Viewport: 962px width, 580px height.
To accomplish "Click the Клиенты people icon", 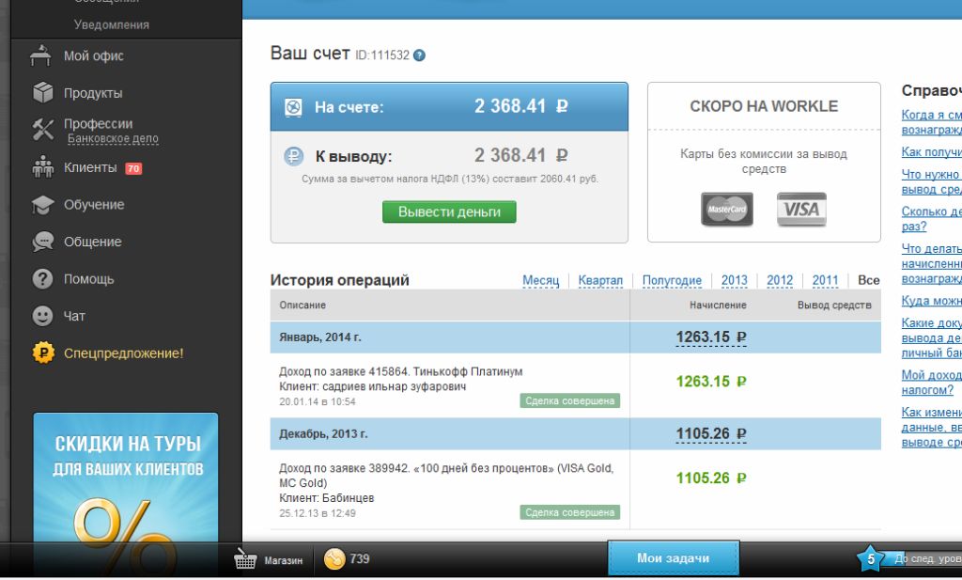I will pos(42,167).
